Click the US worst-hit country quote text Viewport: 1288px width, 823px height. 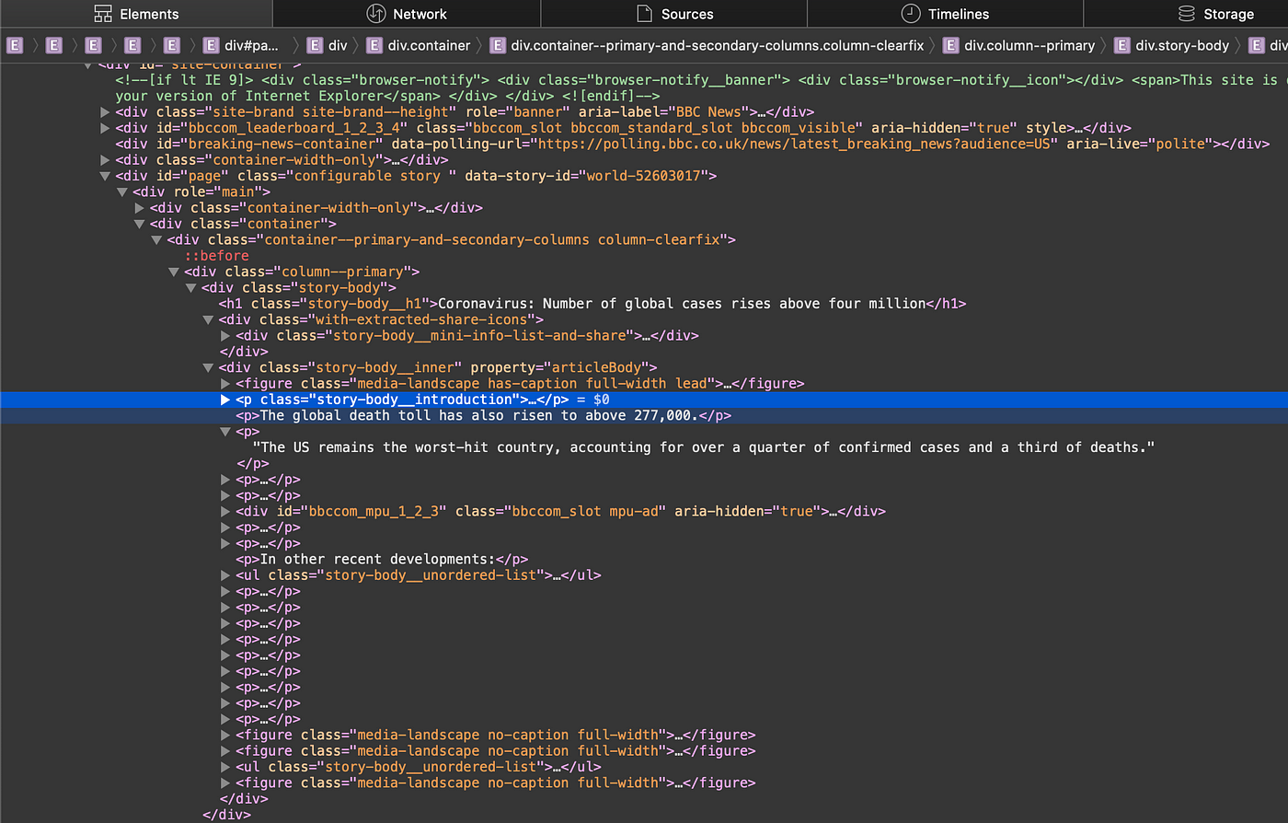click(x=704, y=447)
